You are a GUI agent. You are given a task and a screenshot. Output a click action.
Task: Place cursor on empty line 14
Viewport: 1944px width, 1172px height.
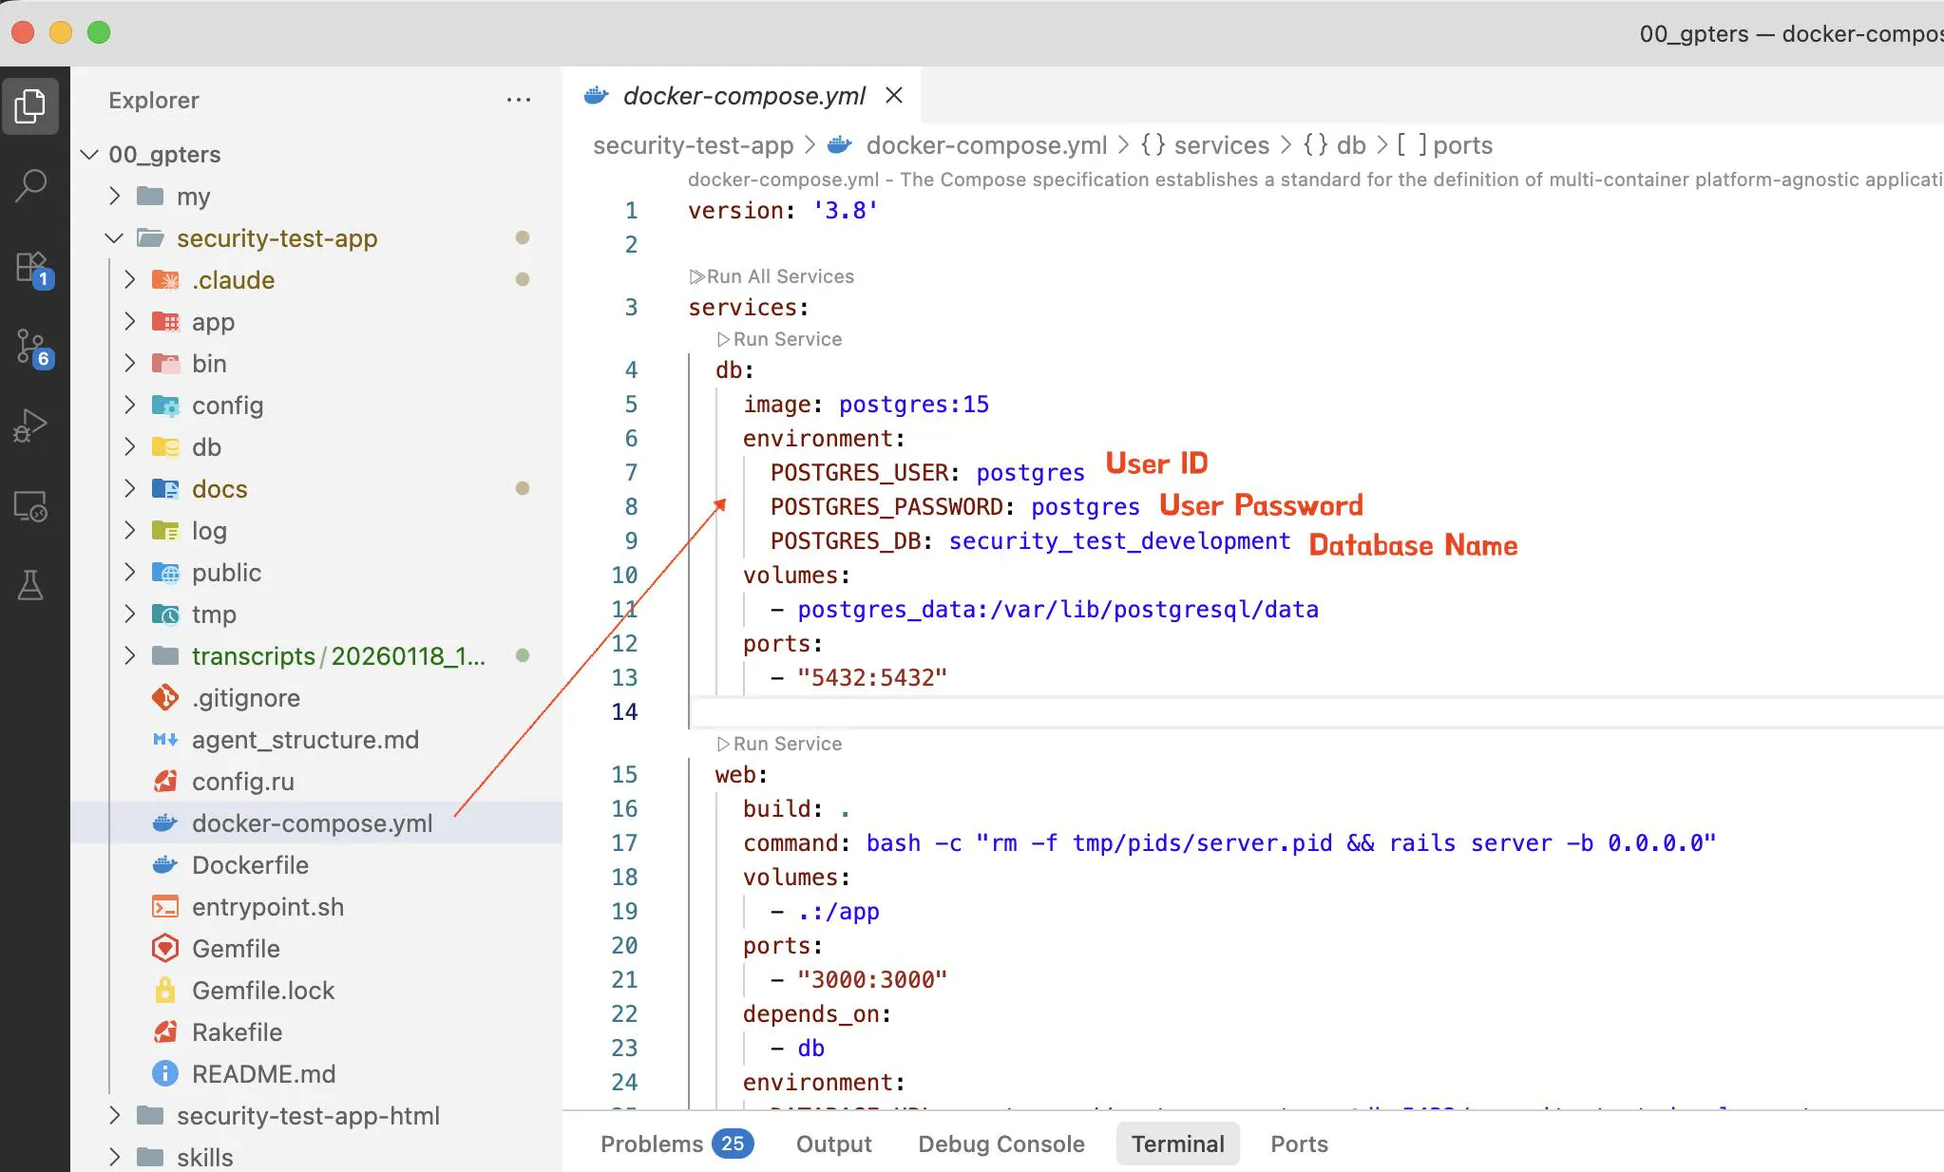coord(950,711)
